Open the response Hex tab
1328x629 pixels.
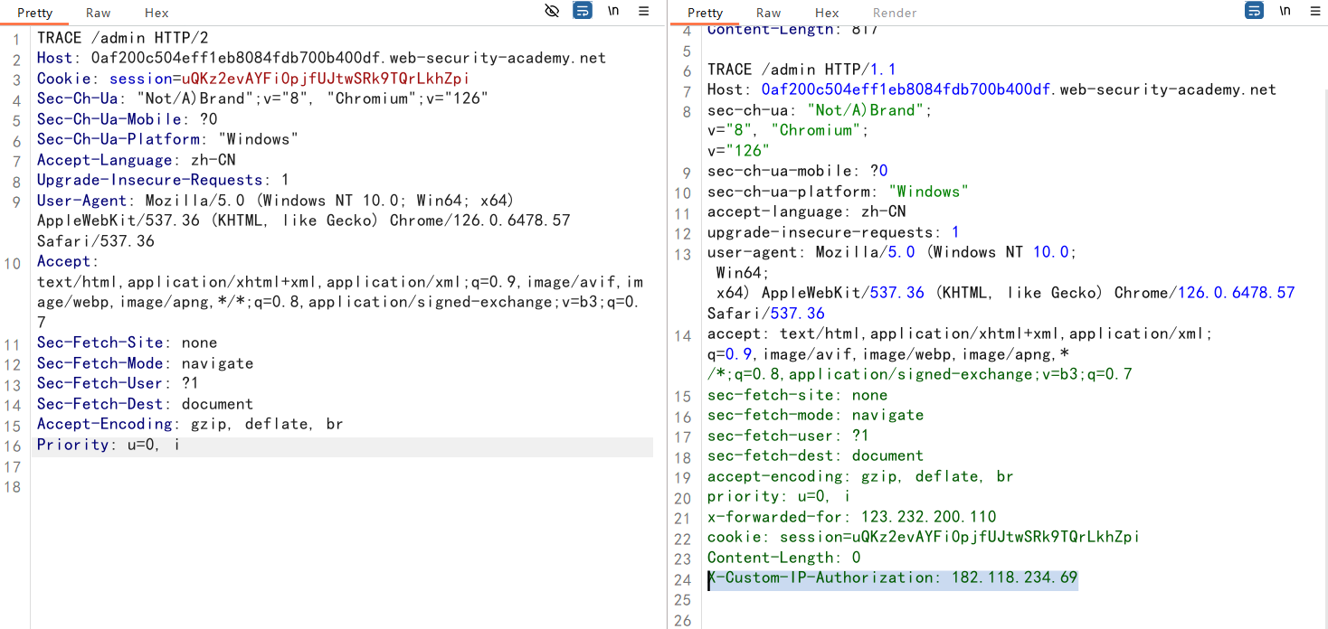coord(827,13)
